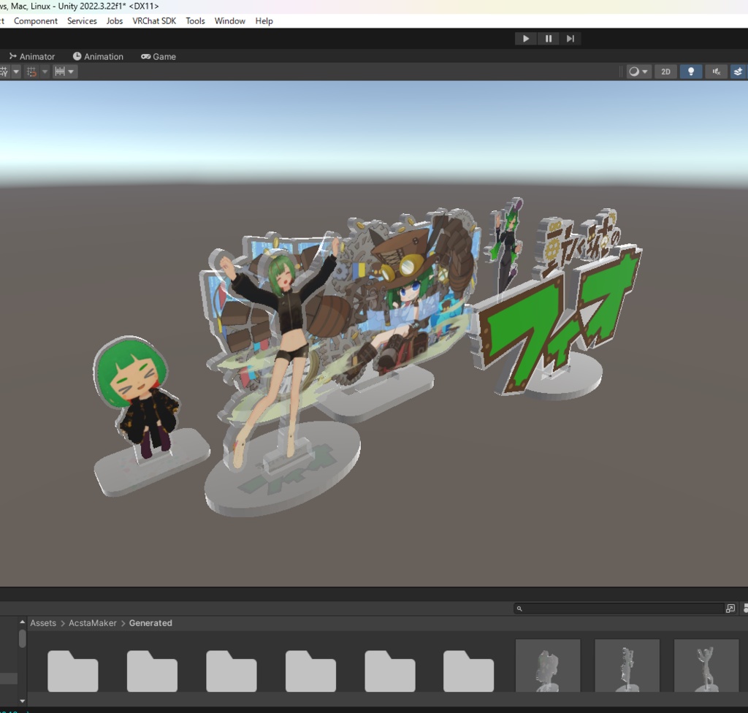Open the VRChat SDK menu
This screenshot has width=748, height=713.
[x=154, y=21]
